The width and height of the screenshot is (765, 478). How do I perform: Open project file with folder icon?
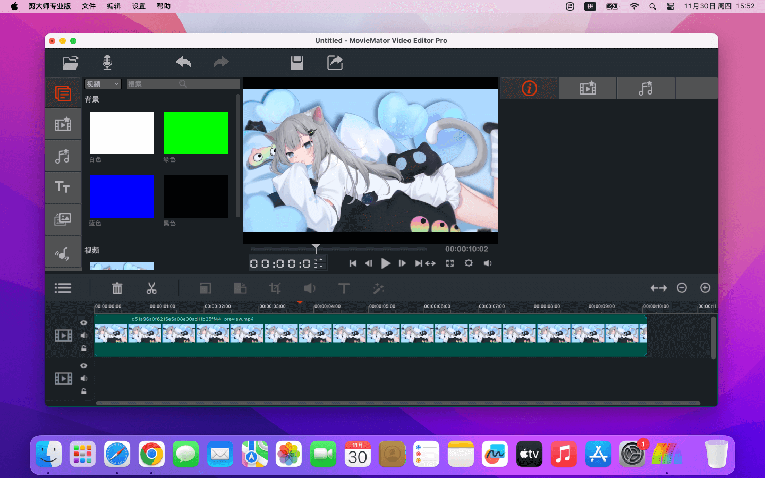(70, 63)
